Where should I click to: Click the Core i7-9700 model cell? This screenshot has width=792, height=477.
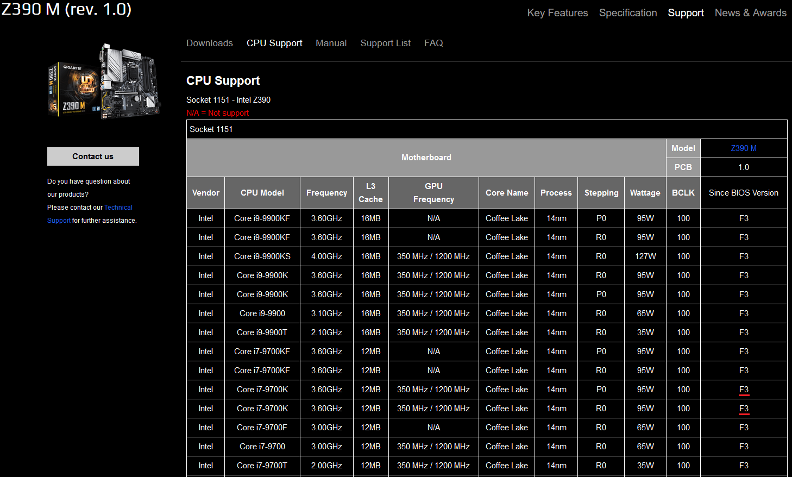[262, 447]
